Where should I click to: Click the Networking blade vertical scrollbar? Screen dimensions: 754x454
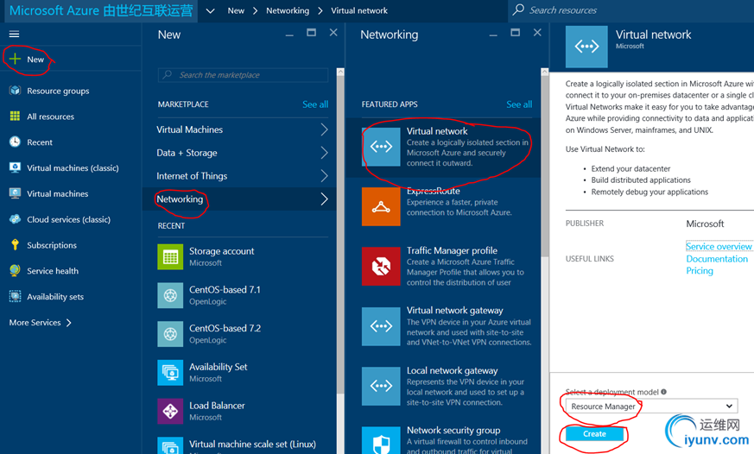click(x=544, y=166)
